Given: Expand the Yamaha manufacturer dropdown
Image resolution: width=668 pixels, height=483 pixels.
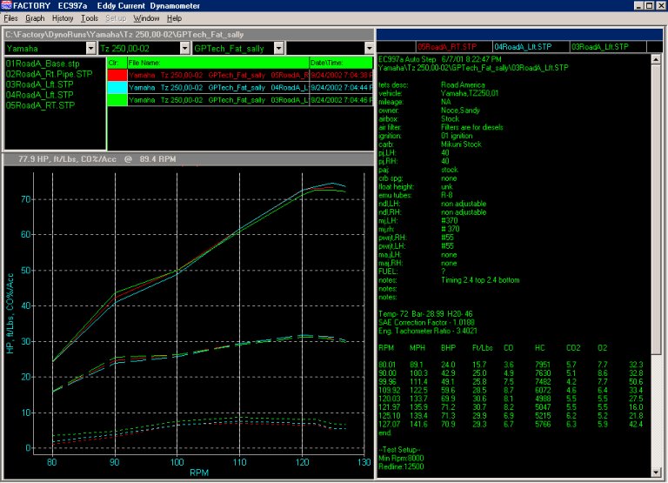Looking at the screenshot, I should tap(90, 47).
